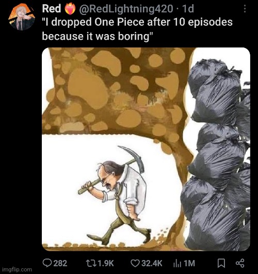Open the @RedLightning420 handle link
This screenshot has height=274, width=258.
126,9
